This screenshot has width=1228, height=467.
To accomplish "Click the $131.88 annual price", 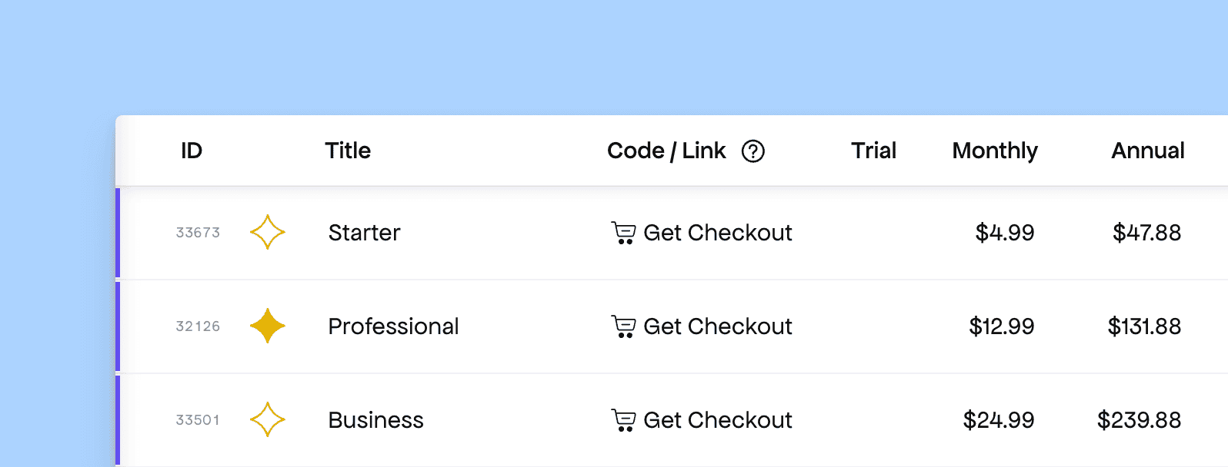I will point(1144,326).
